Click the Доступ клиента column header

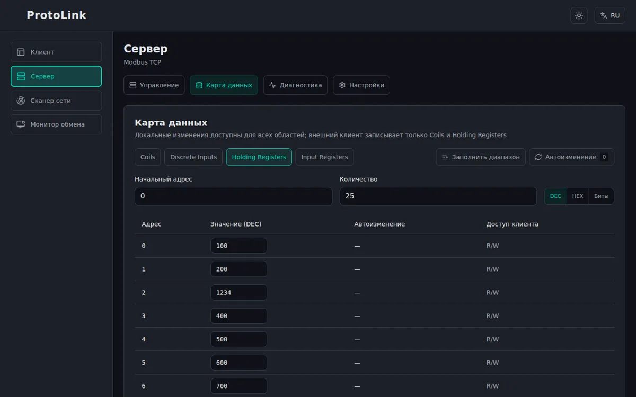513,224
